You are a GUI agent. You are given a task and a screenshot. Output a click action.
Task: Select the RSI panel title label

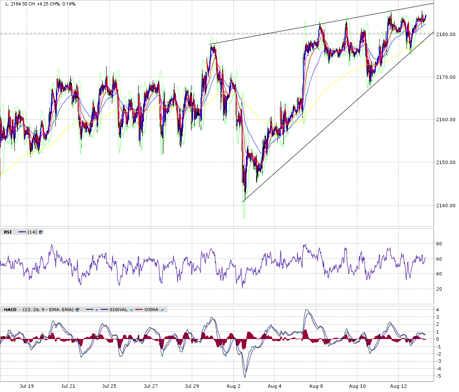click(8, 232)
